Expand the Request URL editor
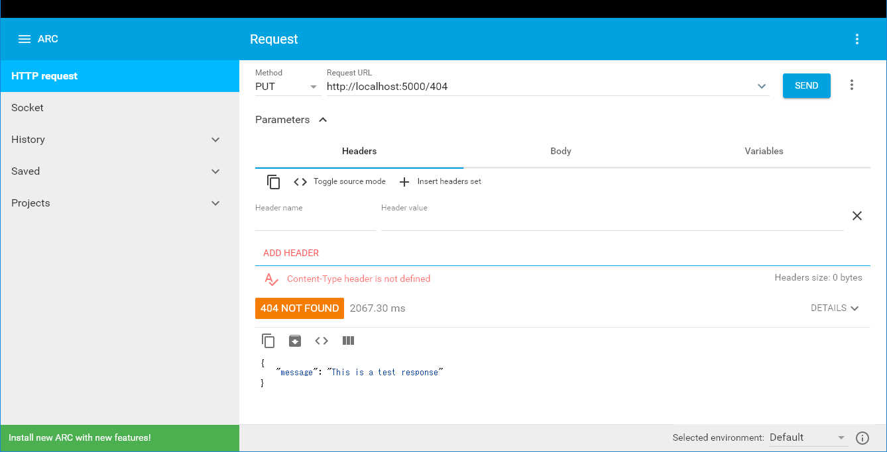Viewport: 887px width, 452px height. [762, 86]
